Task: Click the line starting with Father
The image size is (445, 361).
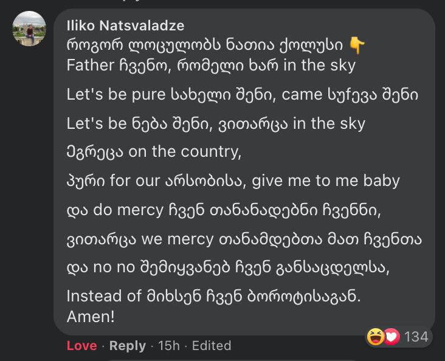Action: (211, 65)
